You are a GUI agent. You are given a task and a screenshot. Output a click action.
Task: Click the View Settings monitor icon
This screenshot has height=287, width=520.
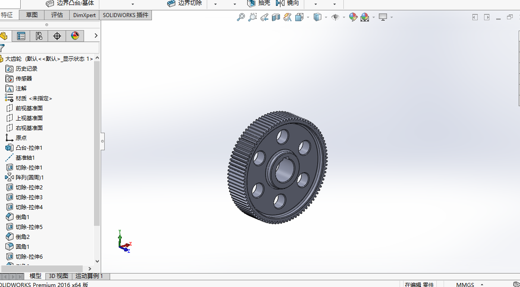click(383, 17)
